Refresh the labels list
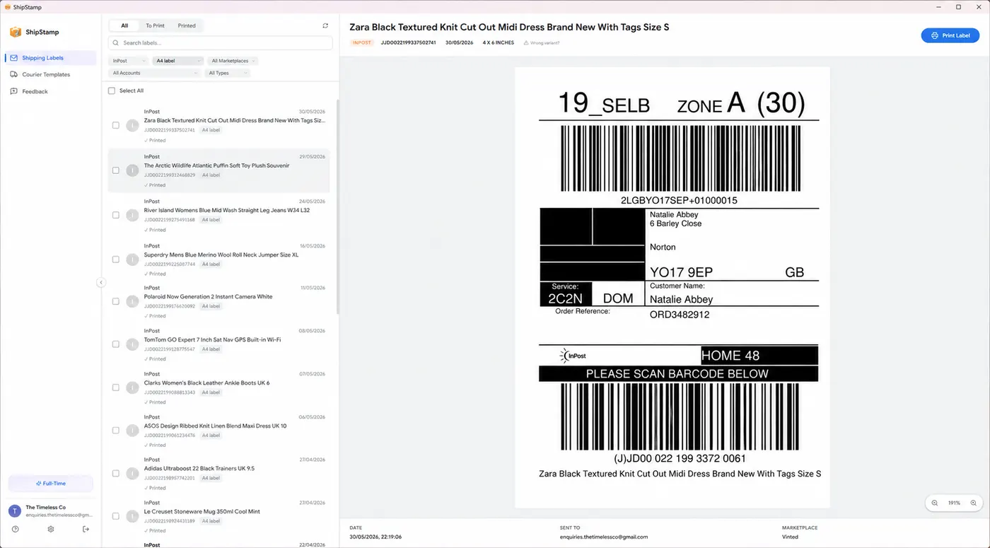 [x=325, y=25]
